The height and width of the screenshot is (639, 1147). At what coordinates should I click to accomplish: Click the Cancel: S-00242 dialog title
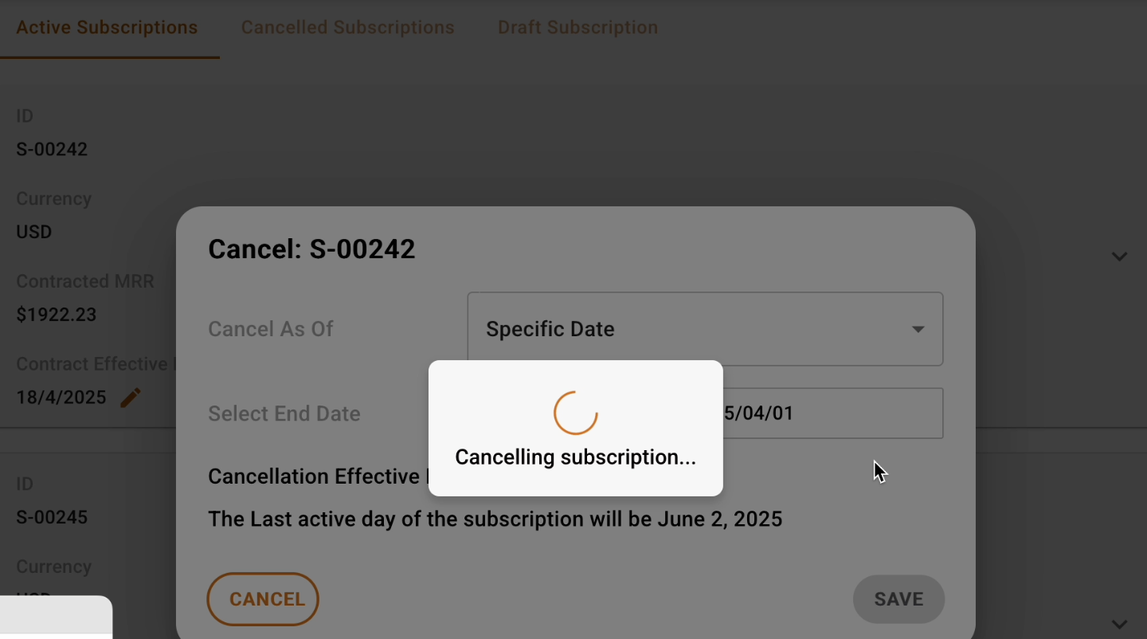point(311,249)
